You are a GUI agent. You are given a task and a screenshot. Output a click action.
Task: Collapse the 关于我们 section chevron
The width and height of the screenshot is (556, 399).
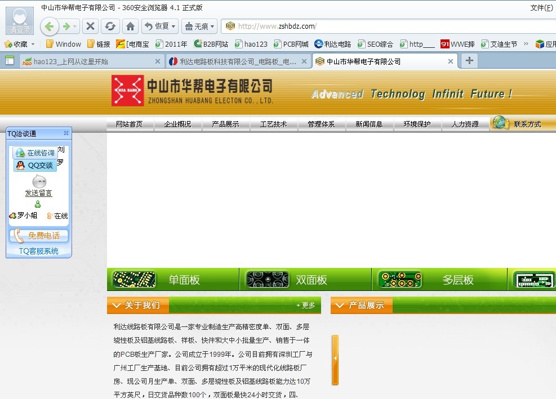pos(116,305)
